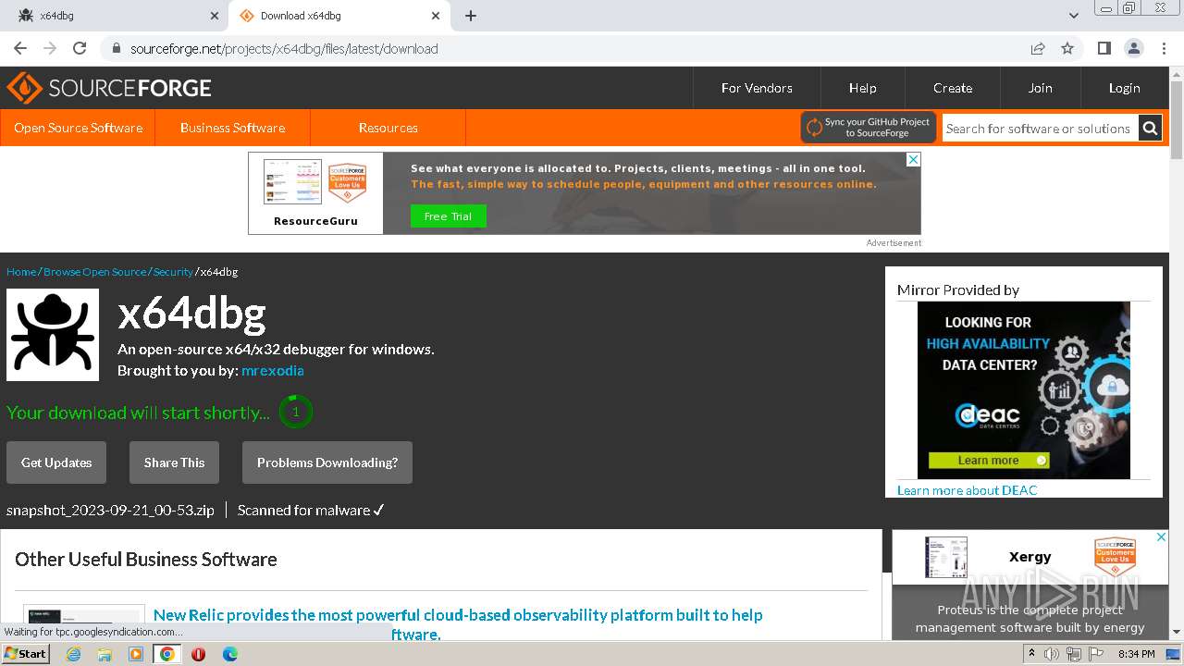Open File Explorer from taskbar

[x=105, y=654]
